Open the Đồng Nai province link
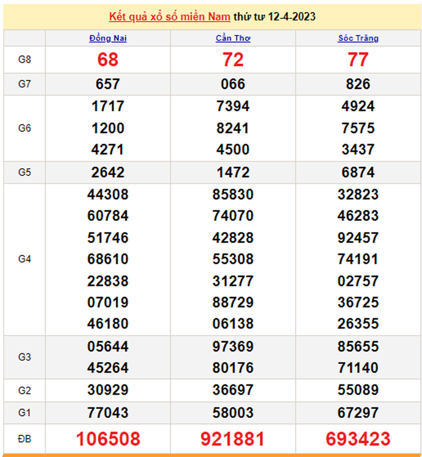Screen dimensions: 422x457 [108, 38]
